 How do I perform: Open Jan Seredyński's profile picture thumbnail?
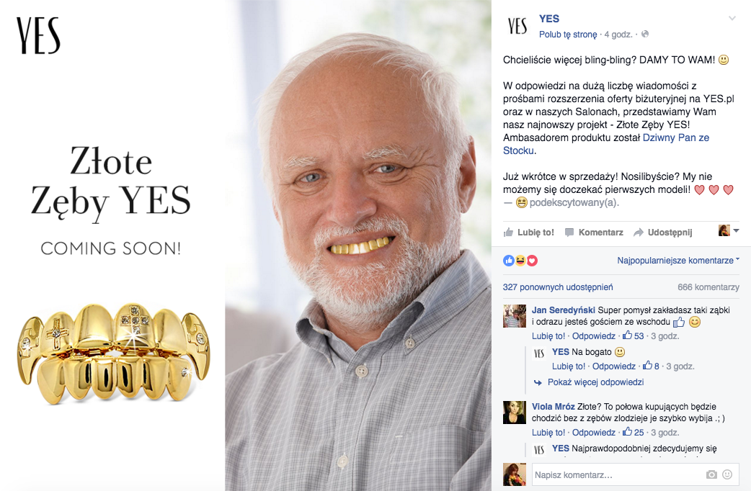point(515,316)
